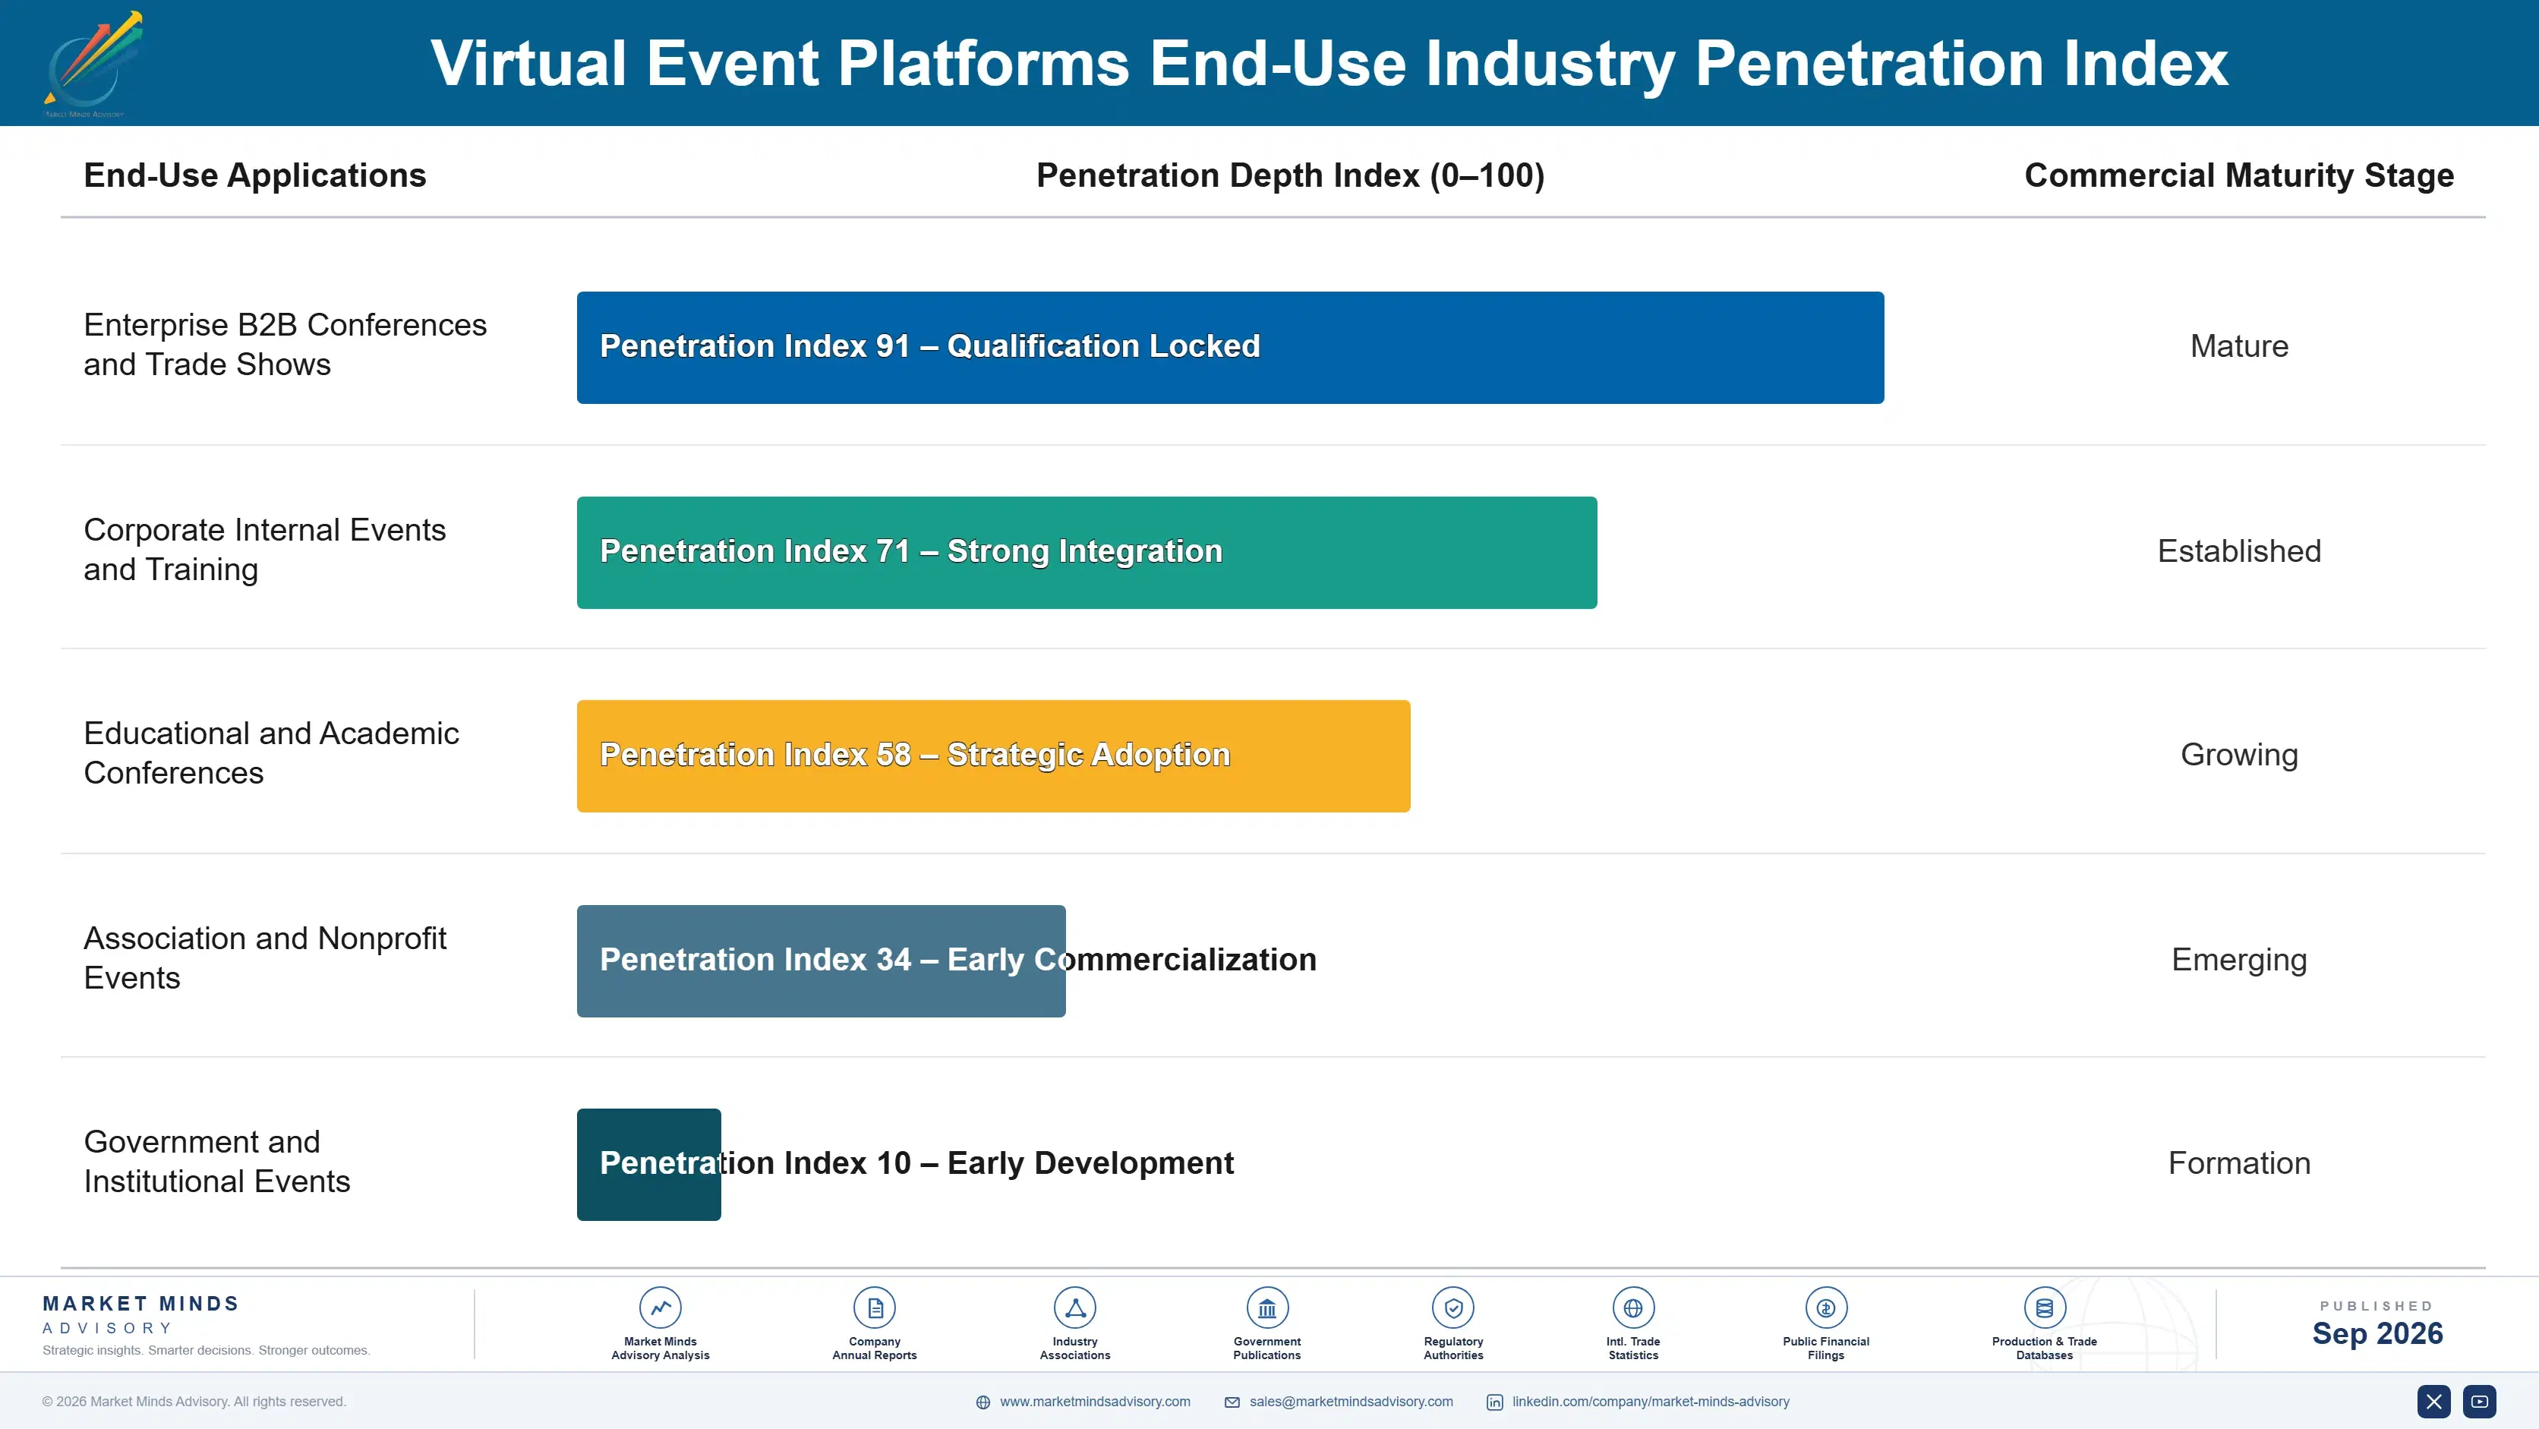Click the Sep 2026 published date

tap(2377, 1334)
